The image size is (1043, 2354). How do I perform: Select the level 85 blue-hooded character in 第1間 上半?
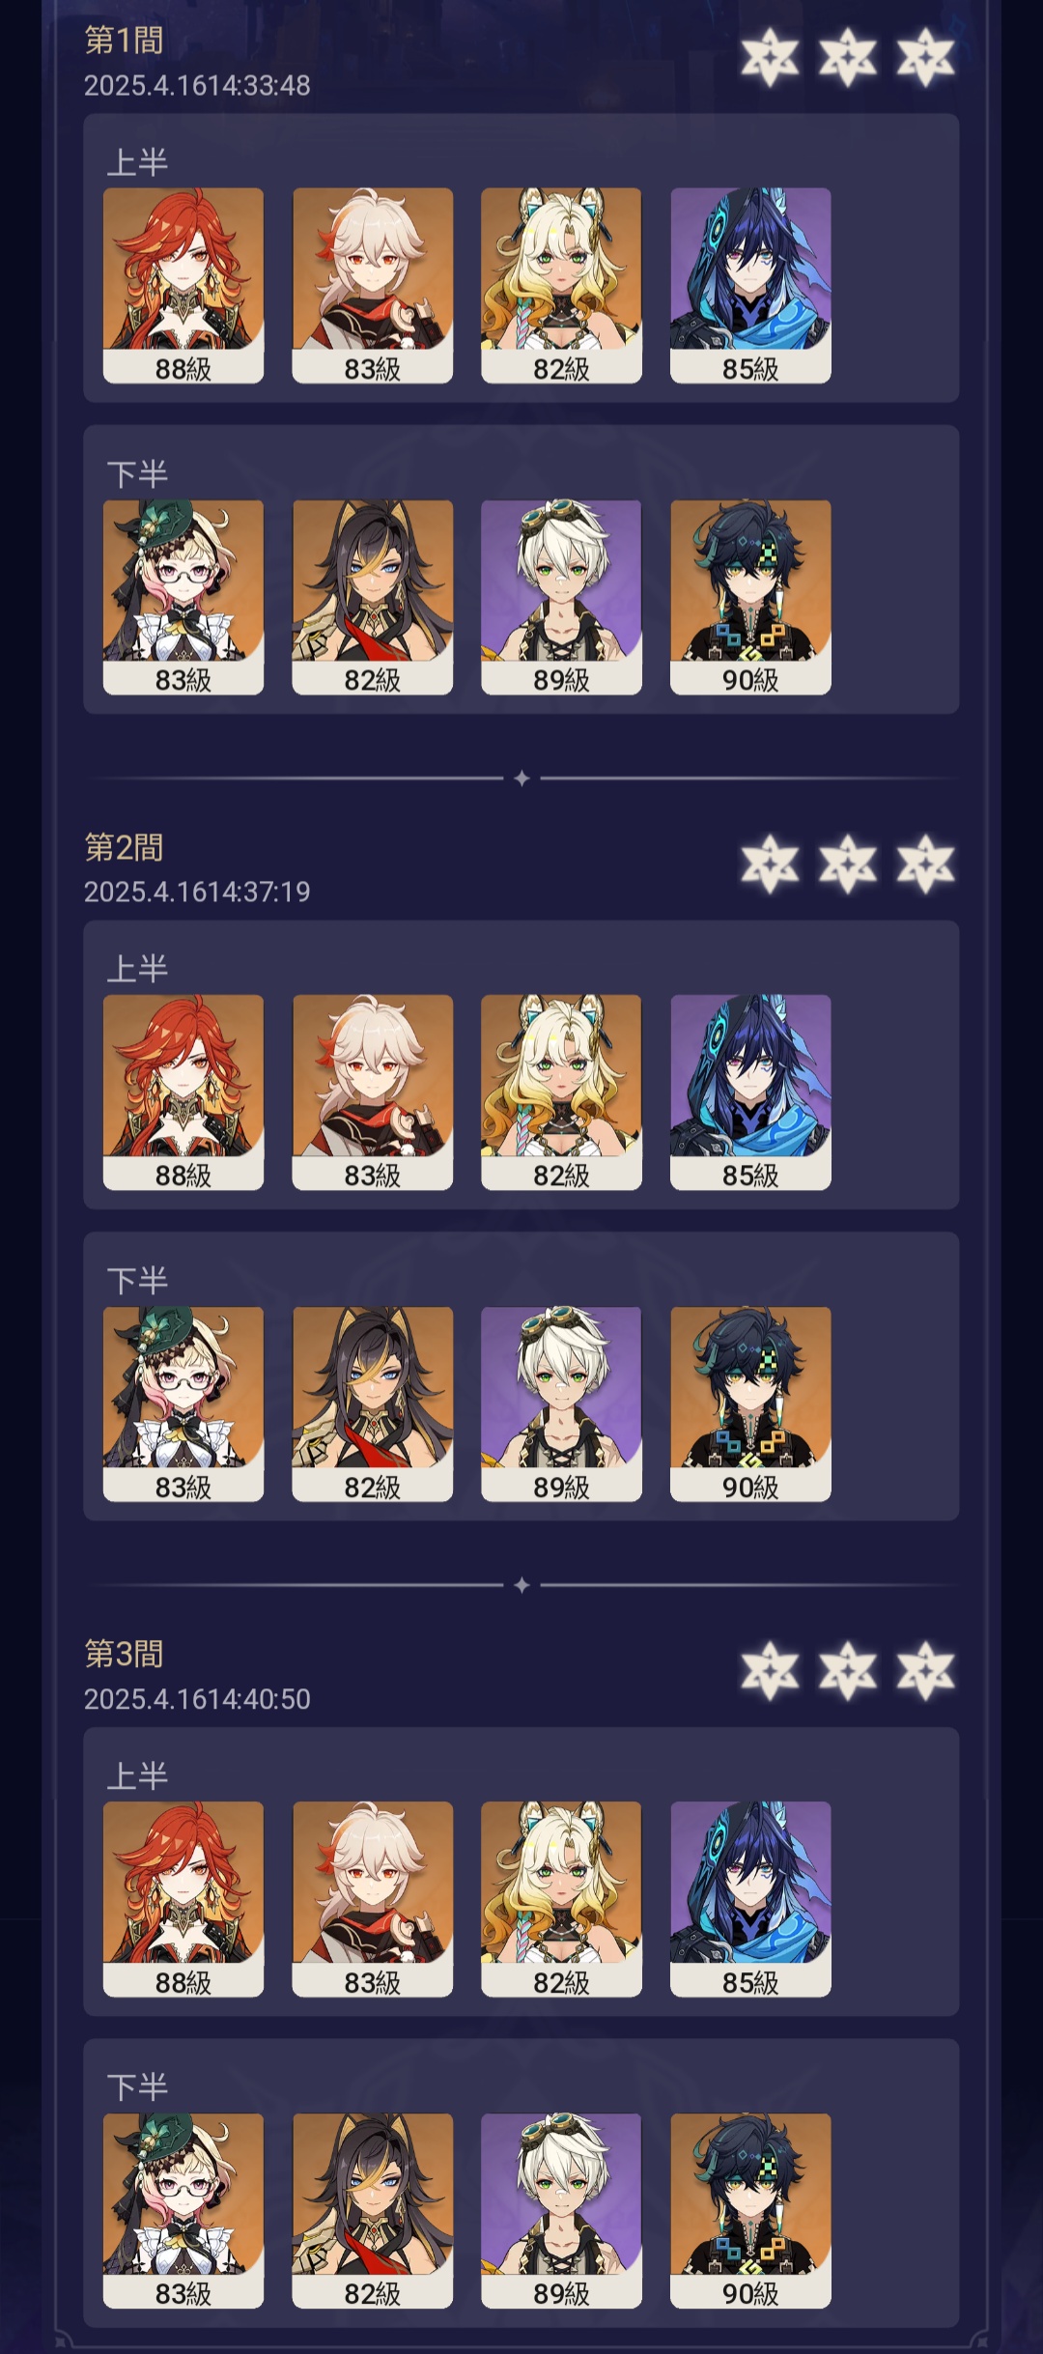750,286
